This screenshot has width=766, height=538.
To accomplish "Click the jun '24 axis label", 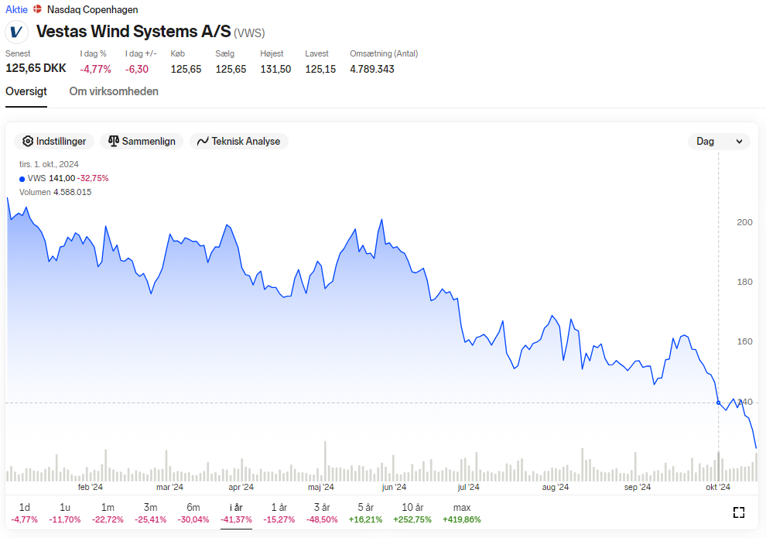I will click(394, 487).
